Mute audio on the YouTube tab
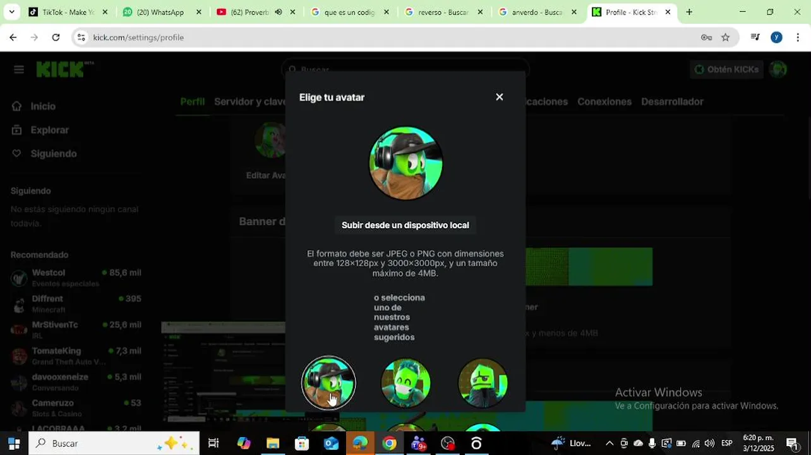811x455 pixels. click(279, 12)
